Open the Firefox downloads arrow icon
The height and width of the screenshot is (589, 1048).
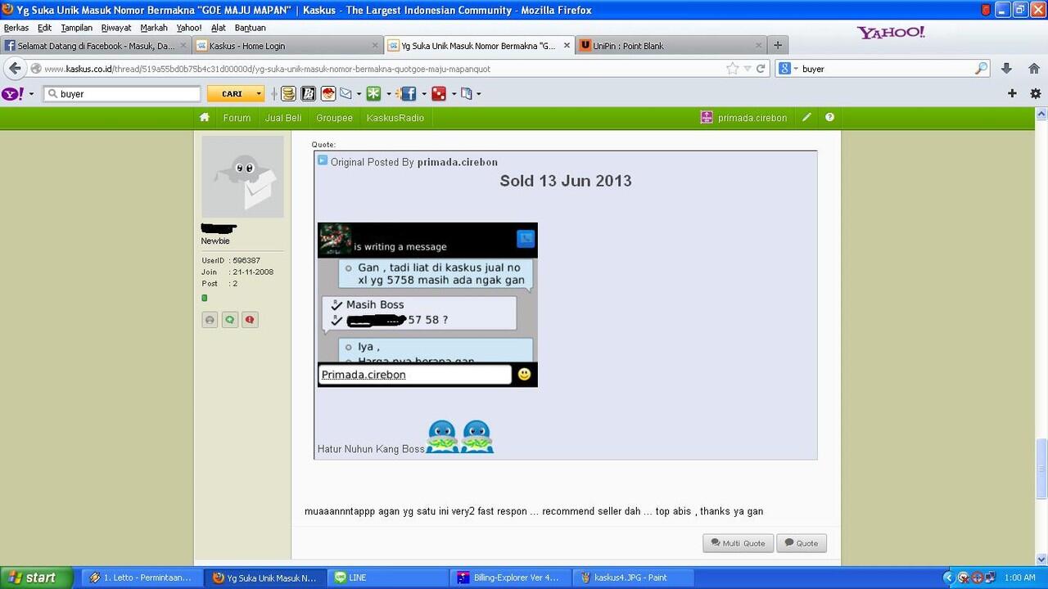(x=1007, y=69)
